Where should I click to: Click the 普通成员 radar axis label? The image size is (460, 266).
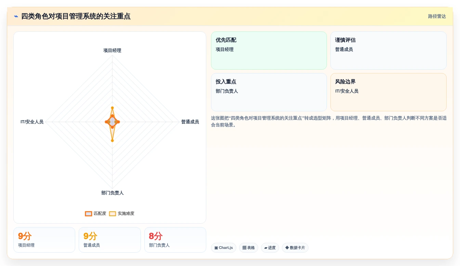[x=190, y=122]
